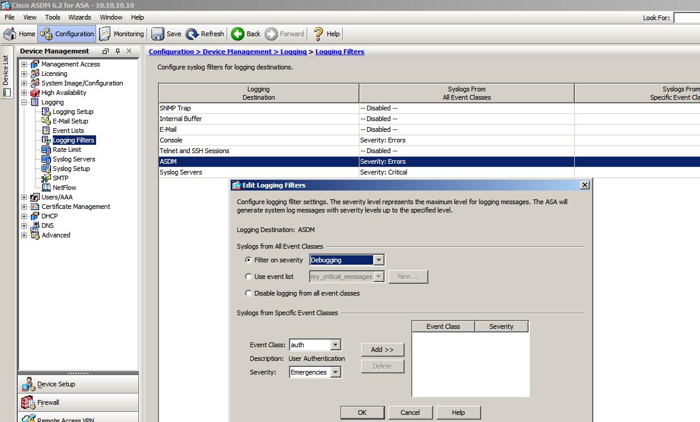Click the Refresh arrow icon

pyautogui.click(x=192, y=34)
